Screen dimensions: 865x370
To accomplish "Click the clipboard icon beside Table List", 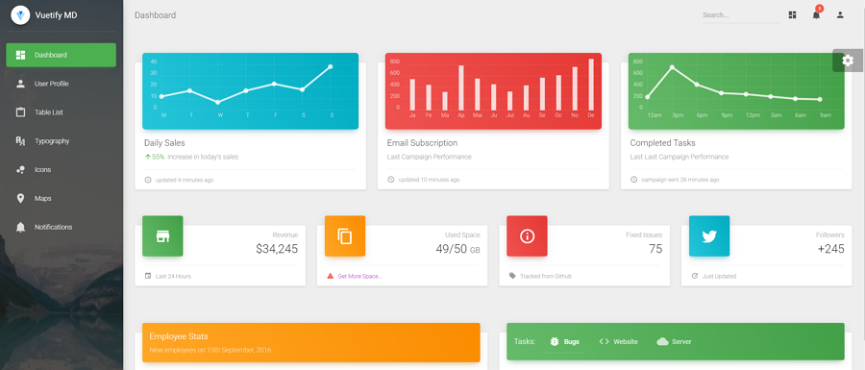I will point(20,111).
